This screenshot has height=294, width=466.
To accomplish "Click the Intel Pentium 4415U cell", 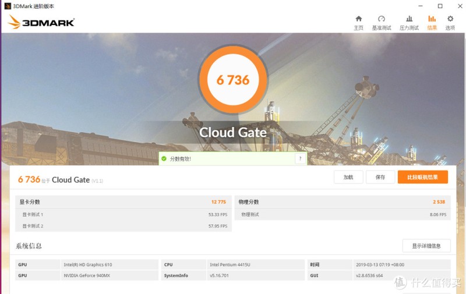I will point(256,264).
